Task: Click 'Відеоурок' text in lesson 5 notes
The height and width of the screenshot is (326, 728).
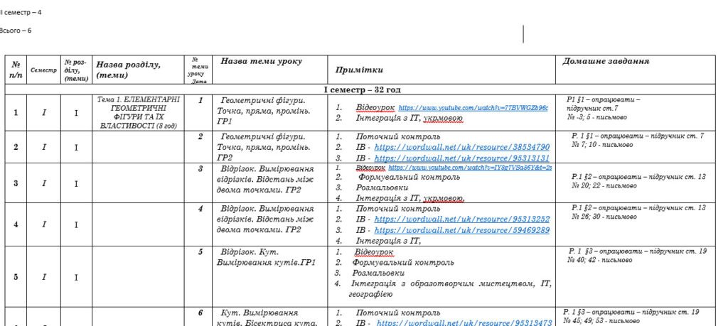Action: point(374,252)
